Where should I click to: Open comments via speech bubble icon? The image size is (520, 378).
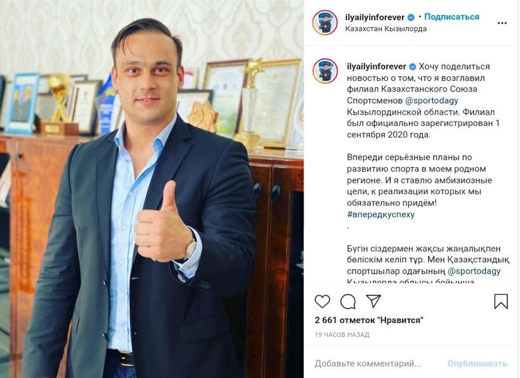tap(348, 301)
